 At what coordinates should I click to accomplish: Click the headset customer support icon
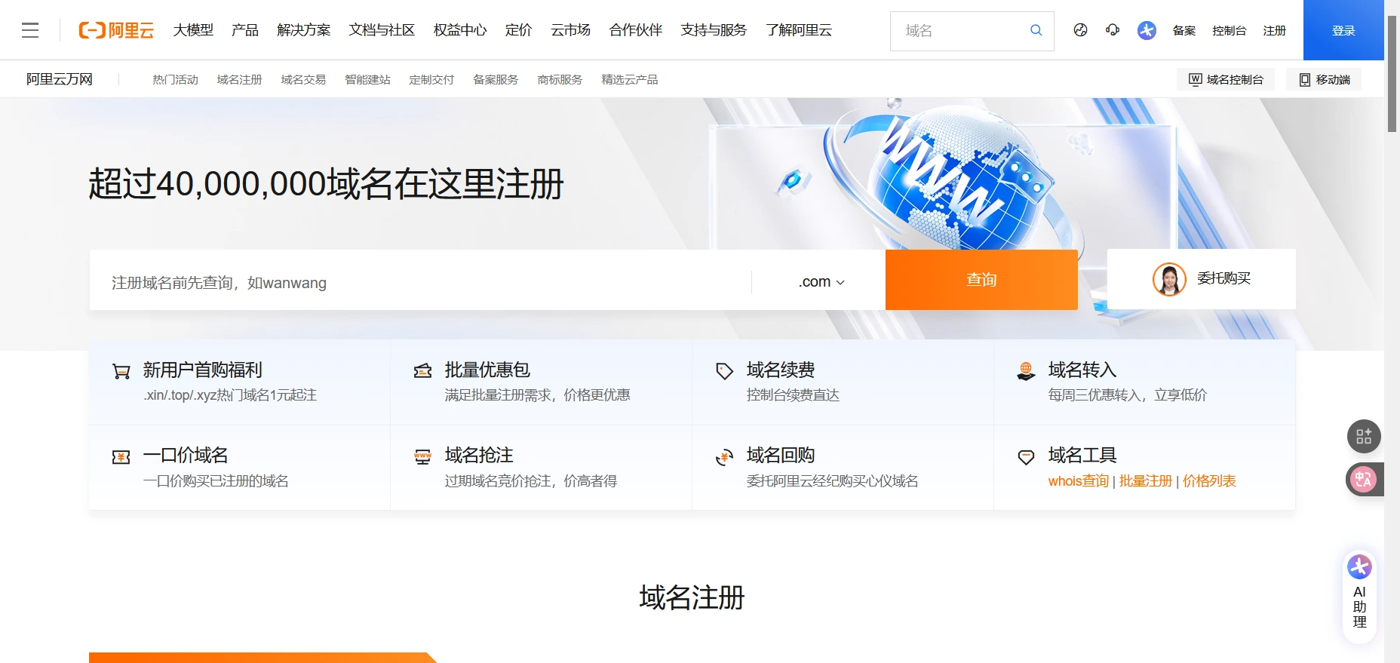coord(1113,30)
